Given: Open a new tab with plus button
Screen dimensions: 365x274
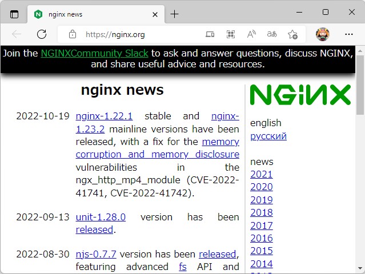Looking at the screenshot, I should [x=174, y=14].
